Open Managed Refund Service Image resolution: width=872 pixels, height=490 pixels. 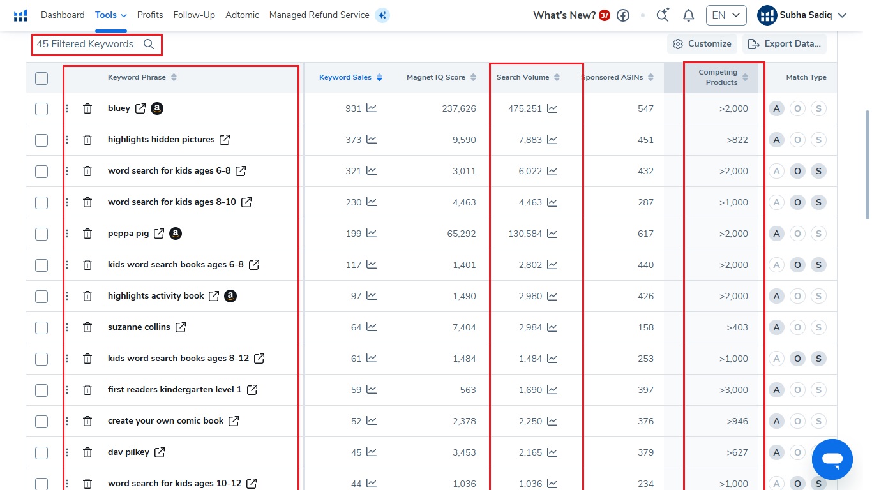coord(319,15)
